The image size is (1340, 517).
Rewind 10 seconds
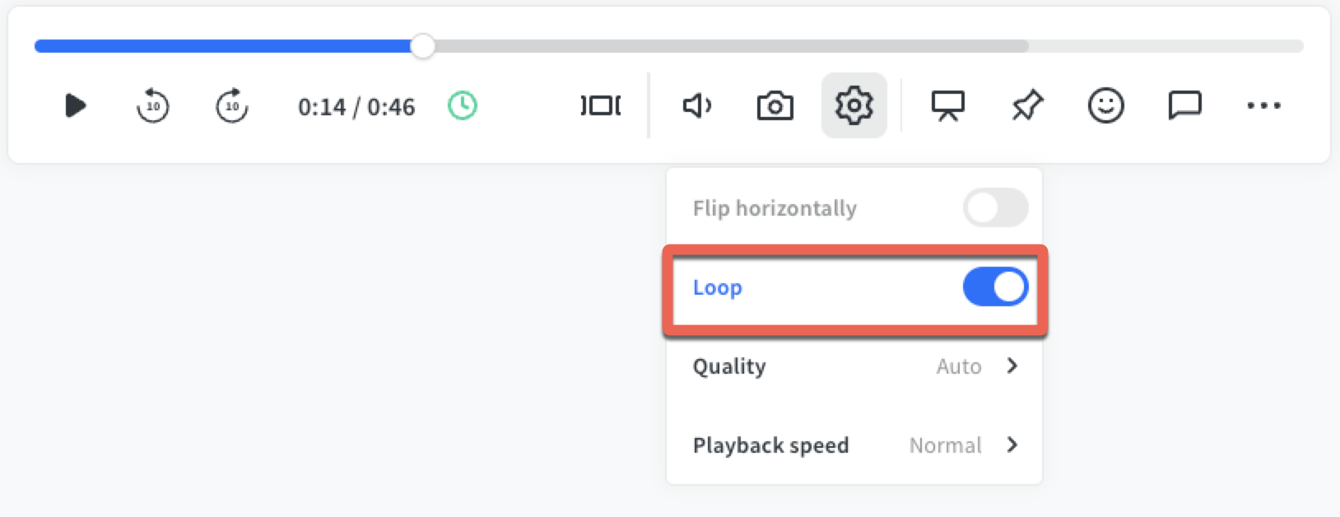coord(152,106)
